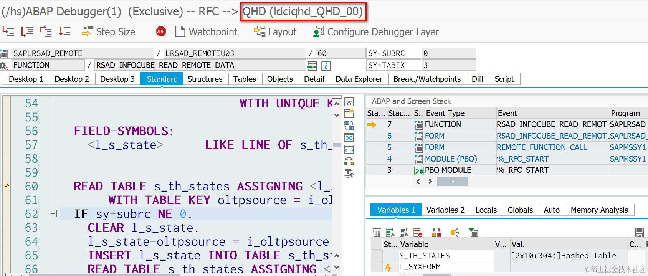Click the red STOP breakpoint icon
The width and height of the screenshot is (648, 276).
(x=161, y=31)
